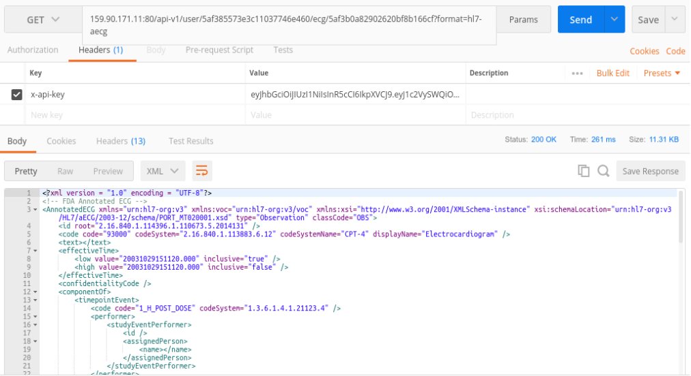The image size is (691, 376).
Task: Open the Code snippet link
Action: [675, 51]
